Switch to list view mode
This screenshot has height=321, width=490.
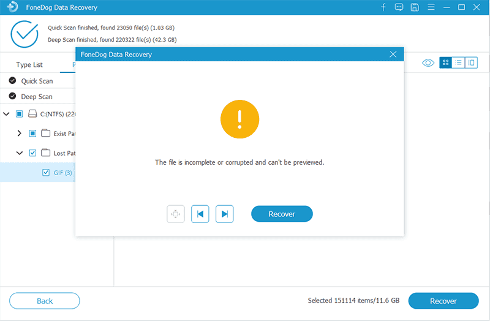pos(458,62)
